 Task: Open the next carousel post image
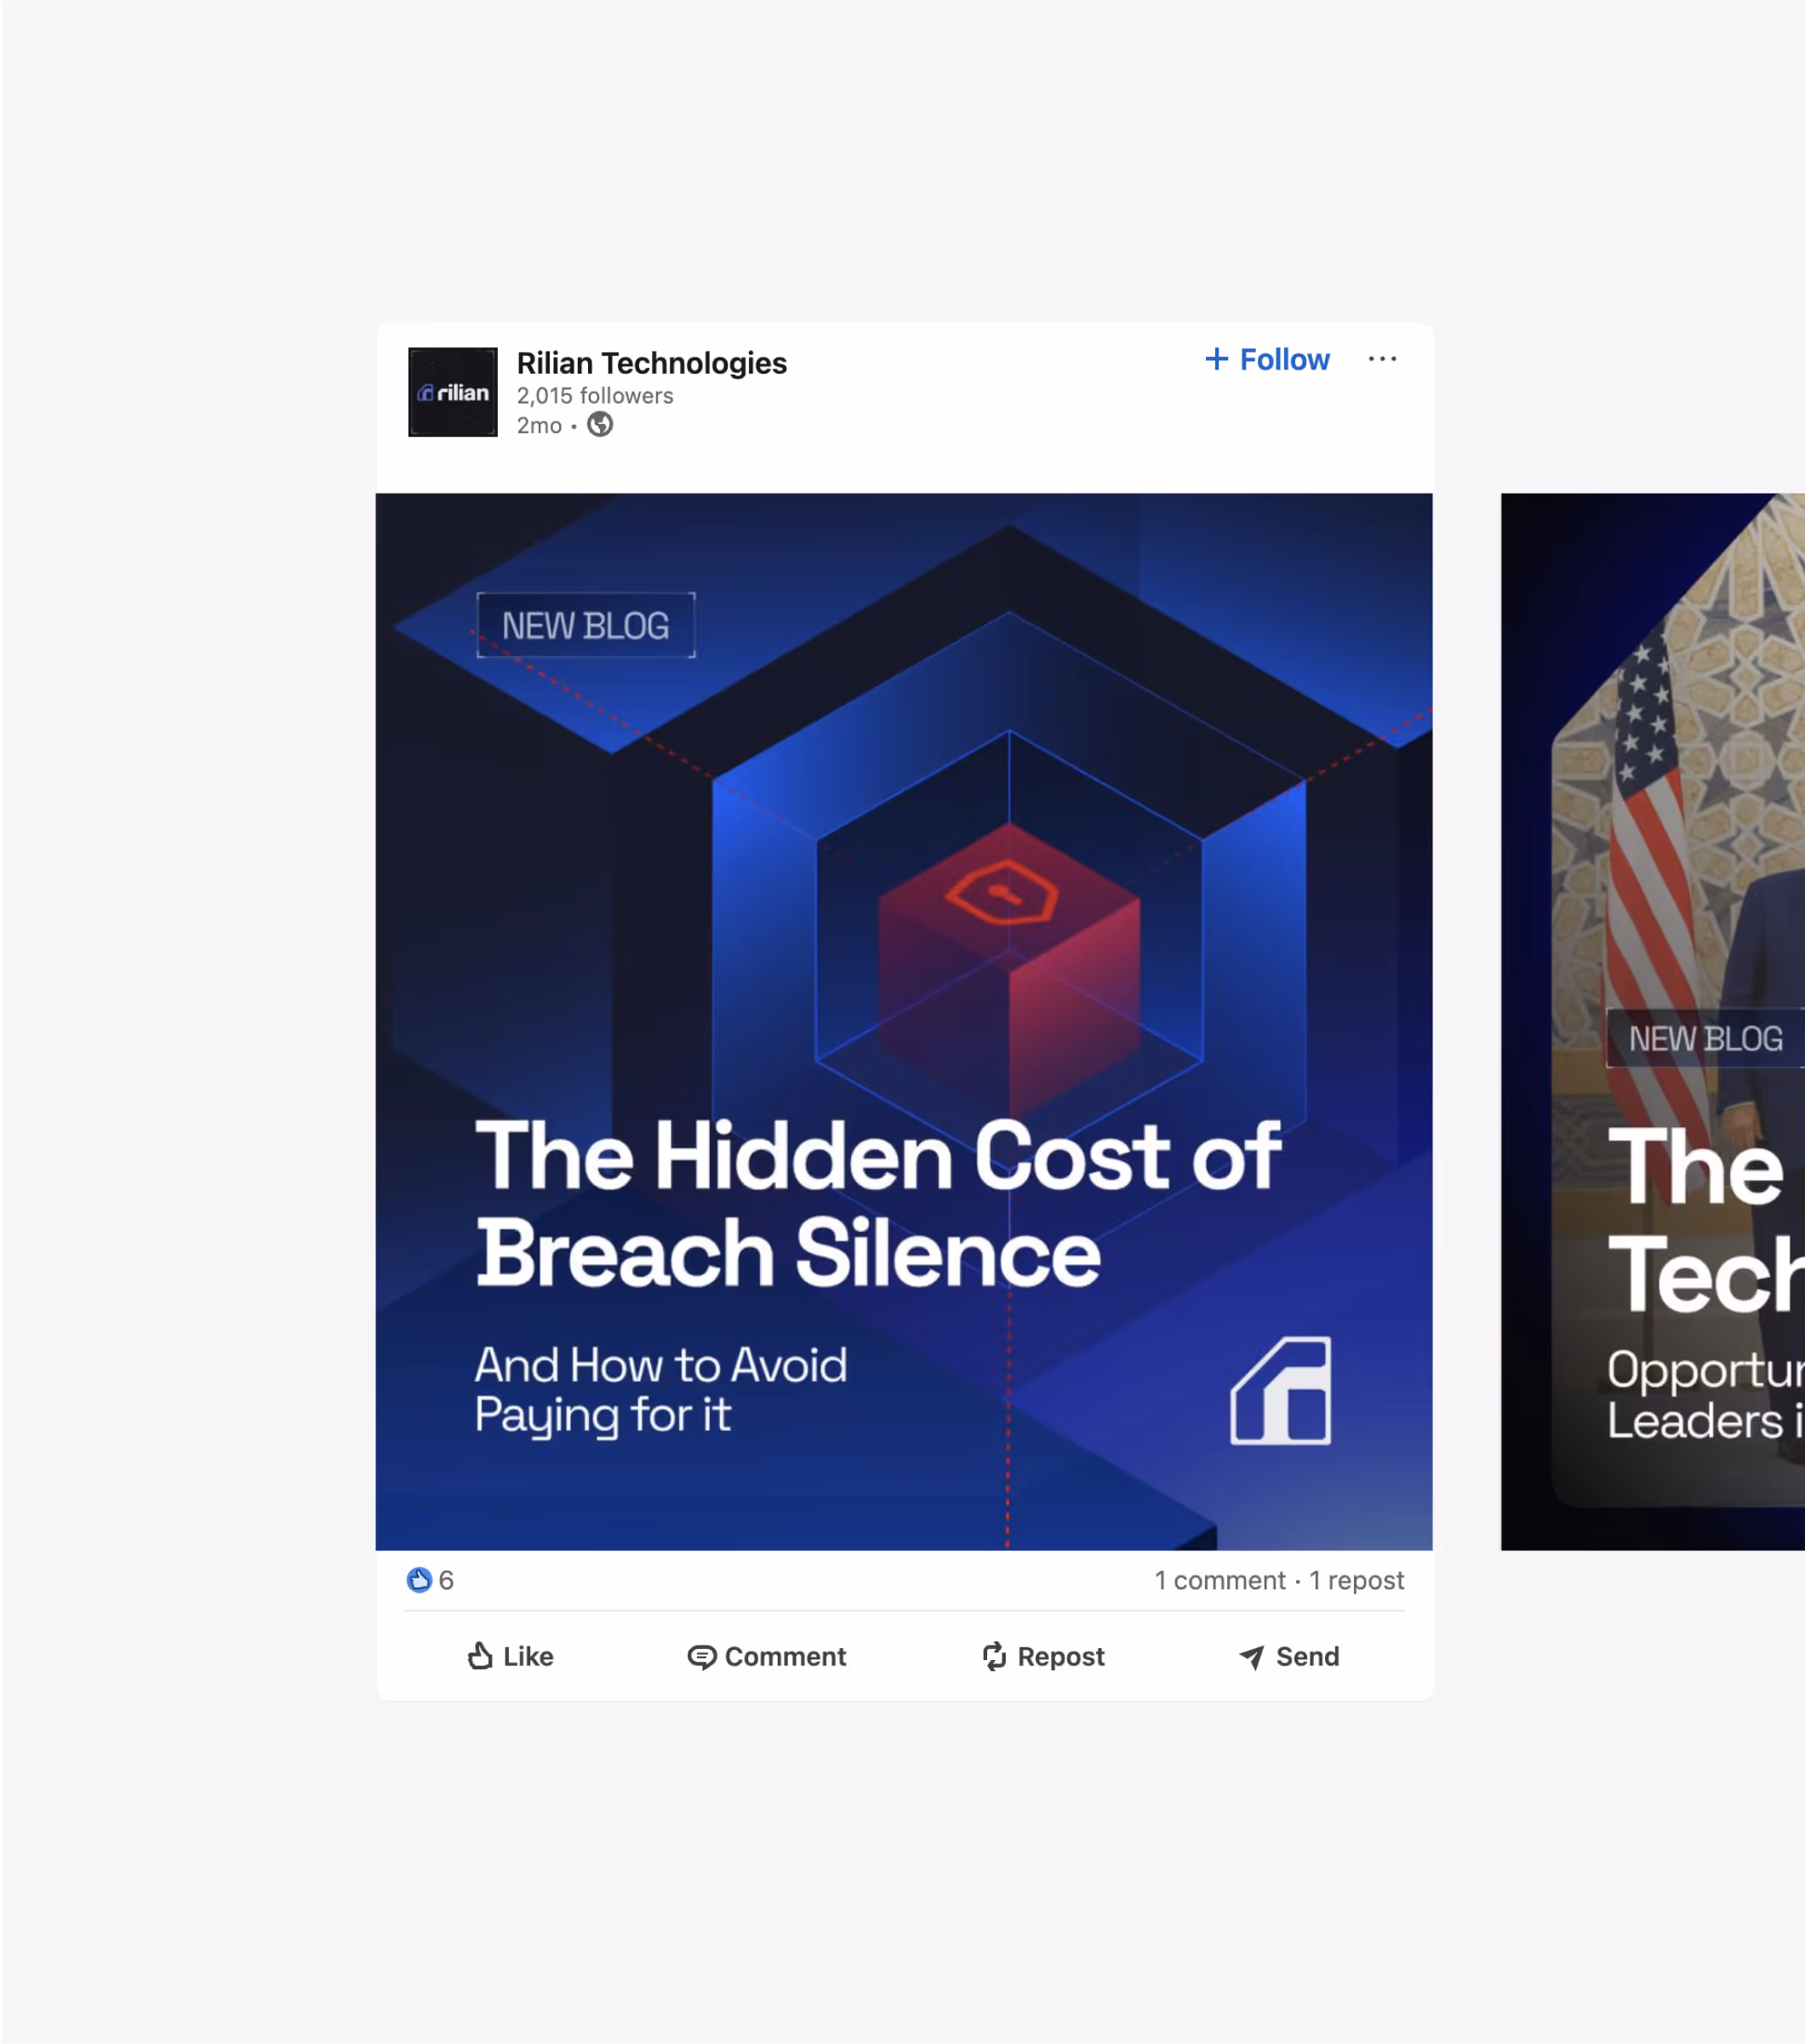1653,1021
